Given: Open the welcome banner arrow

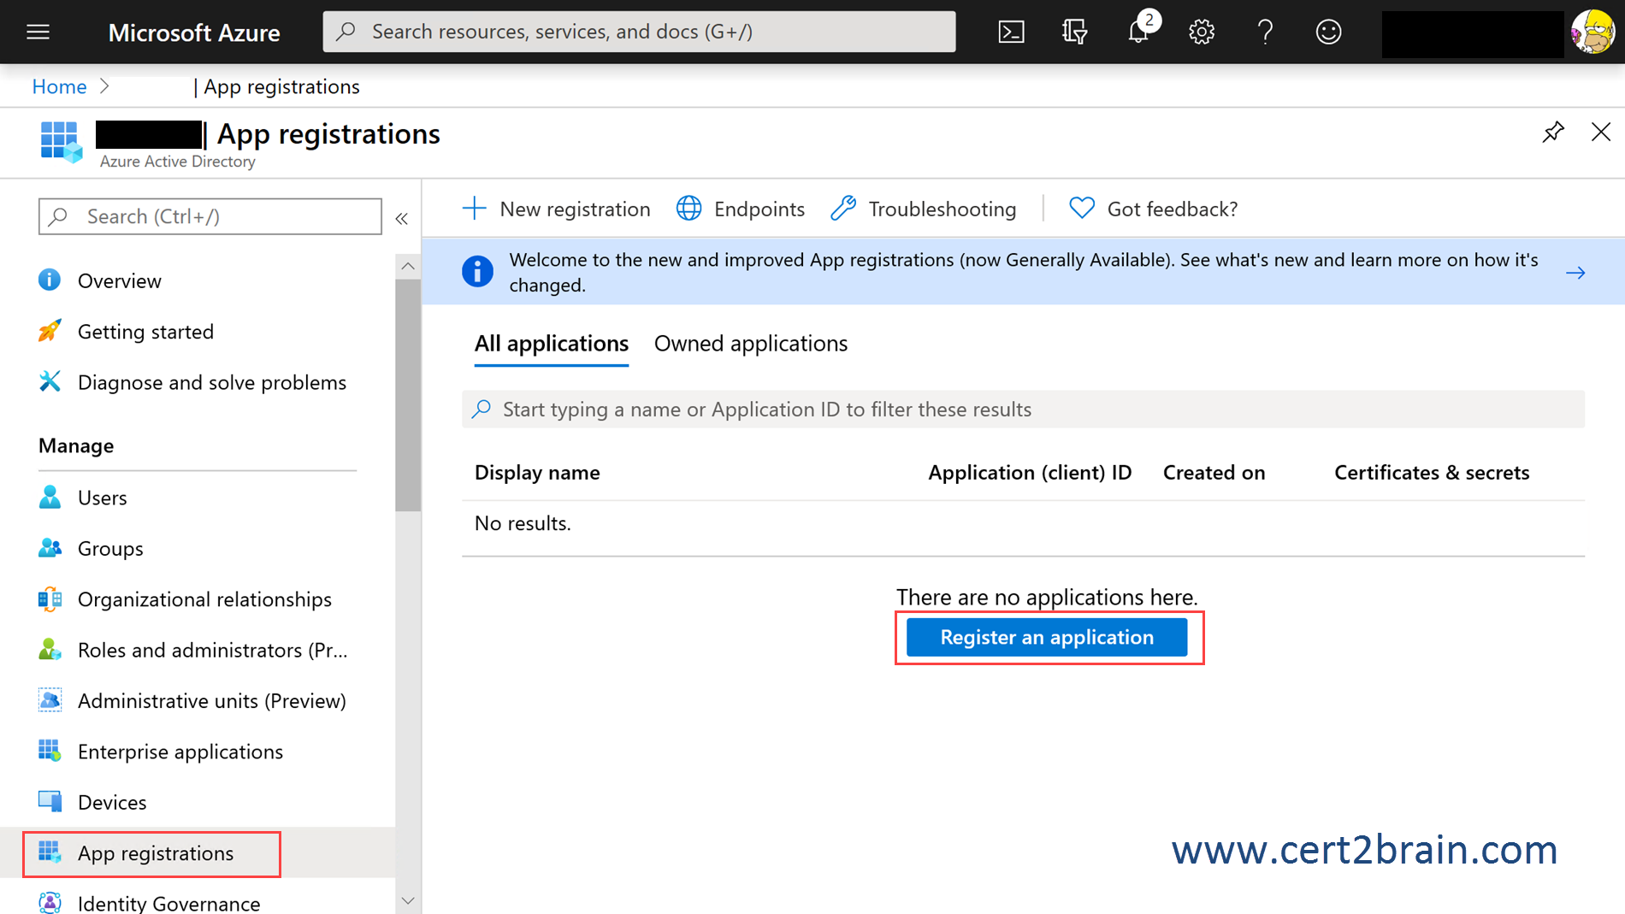Looking at the screenshot, I should pos(1575,273).
